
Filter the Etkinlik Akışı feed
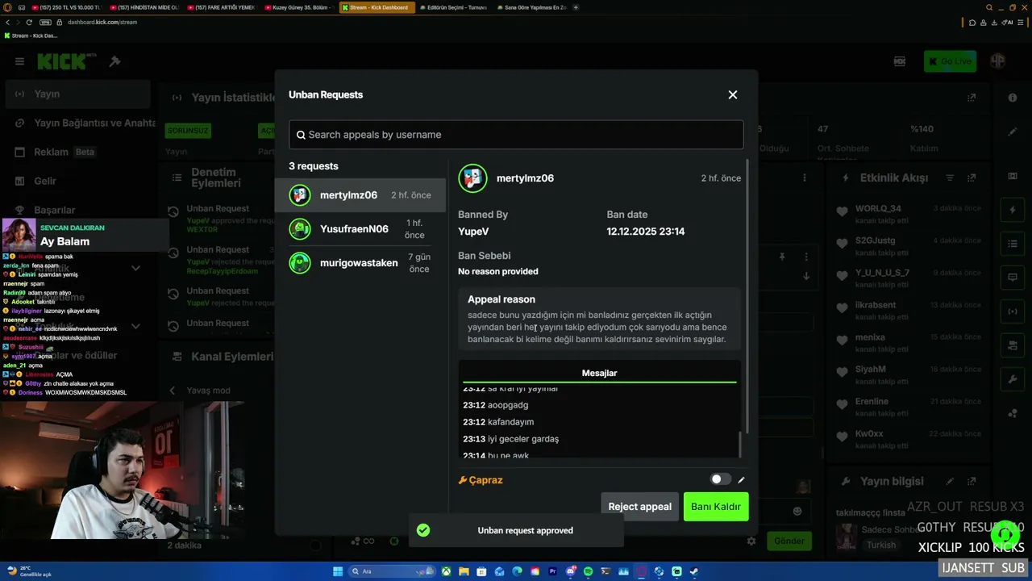tap(950, 178)
